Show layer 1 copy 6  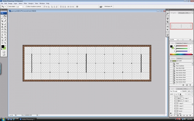(x=171, y=101)
